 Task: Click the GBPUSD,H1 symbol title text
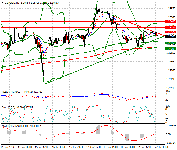(12, 3)
